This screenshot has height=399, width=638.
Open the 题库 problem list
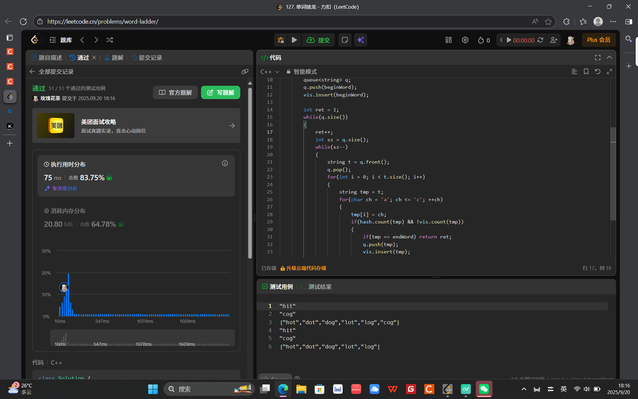[x=61, y=40]
